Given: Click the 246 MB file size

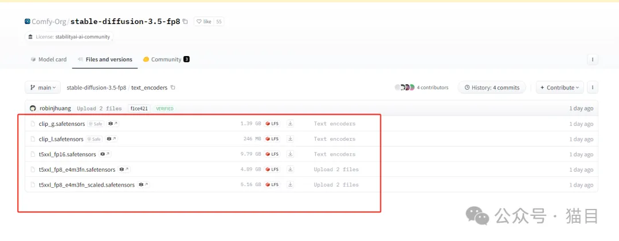Looking at the screenshot, I should click(252, 139).
